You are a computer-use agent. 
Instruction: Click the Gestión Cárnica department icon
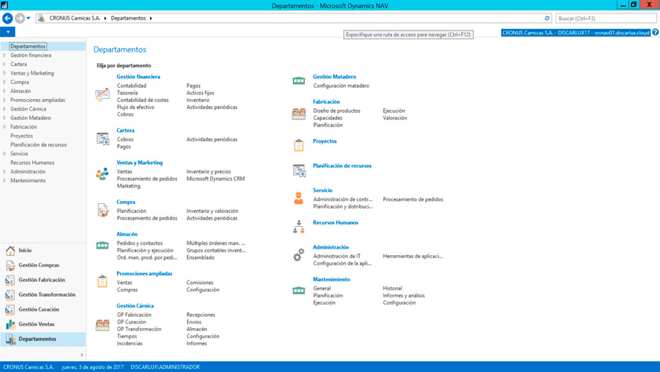click(102, 324)
